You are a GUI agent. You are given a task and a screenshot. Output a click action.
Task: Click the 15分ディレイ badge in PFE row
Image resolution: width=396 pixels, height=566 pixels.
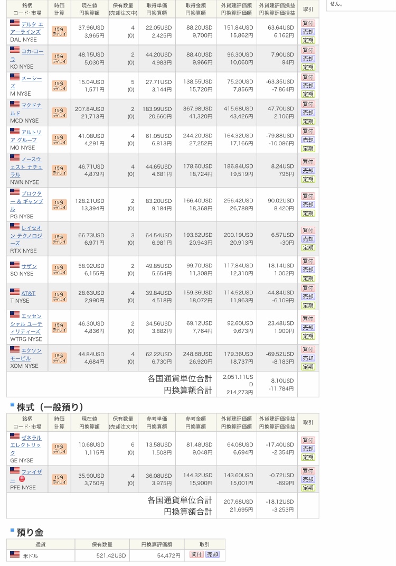click(x=60, y=479)
